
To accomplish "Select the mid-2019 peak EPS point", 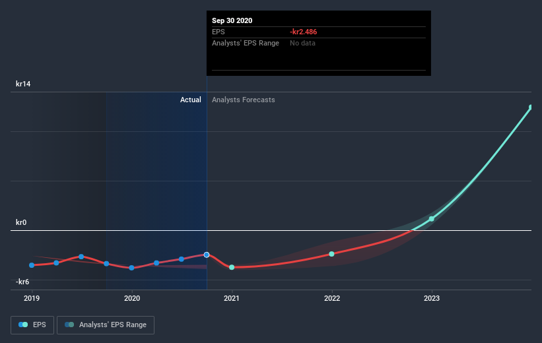I will coord(81,257).
